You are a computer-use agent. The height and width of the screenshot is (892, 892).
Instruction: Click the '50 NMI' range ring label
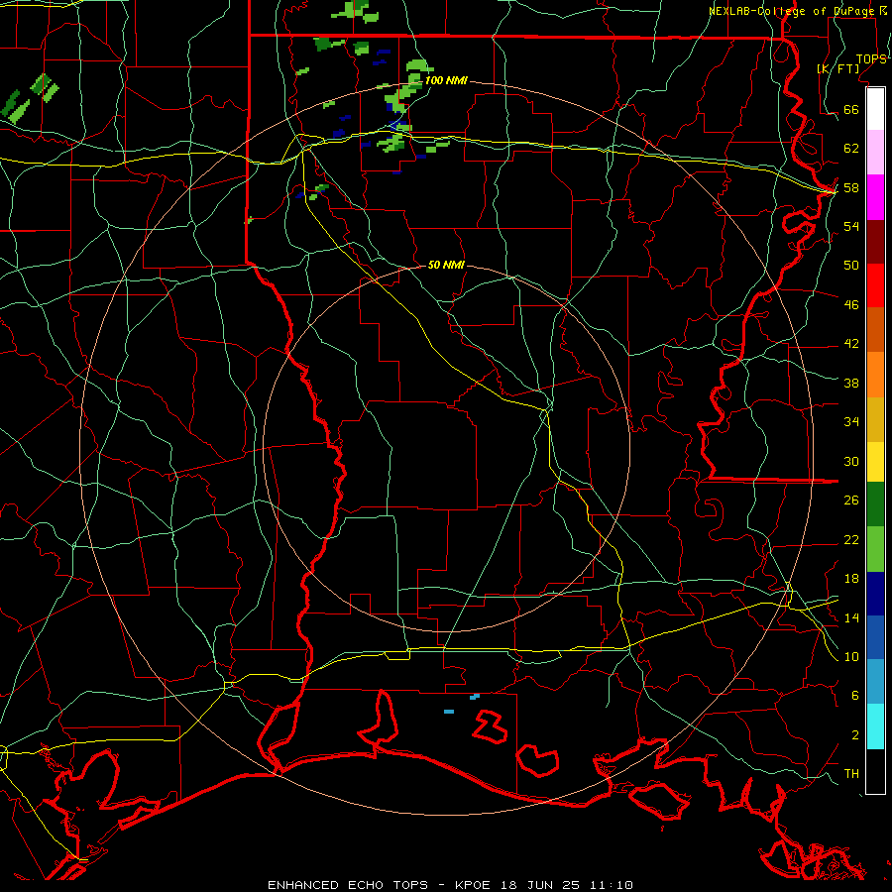446,265
